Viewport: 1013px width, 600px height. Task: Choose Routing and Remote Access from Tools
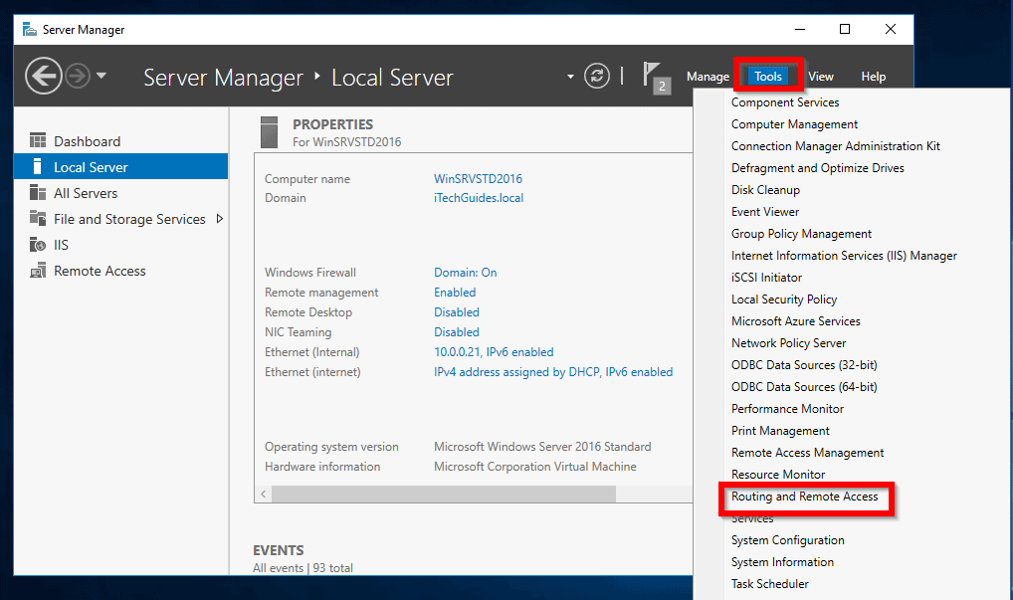tap(804, 497)
